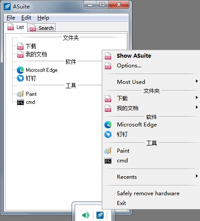Viewport: 200px width, 221px height.
Task: Click the Microsoft Edge icon in the list
Action: 20,70
